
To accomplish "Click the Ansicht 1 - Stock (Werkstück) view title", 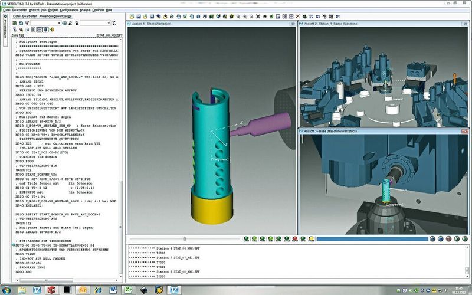I will coord(152,24).
